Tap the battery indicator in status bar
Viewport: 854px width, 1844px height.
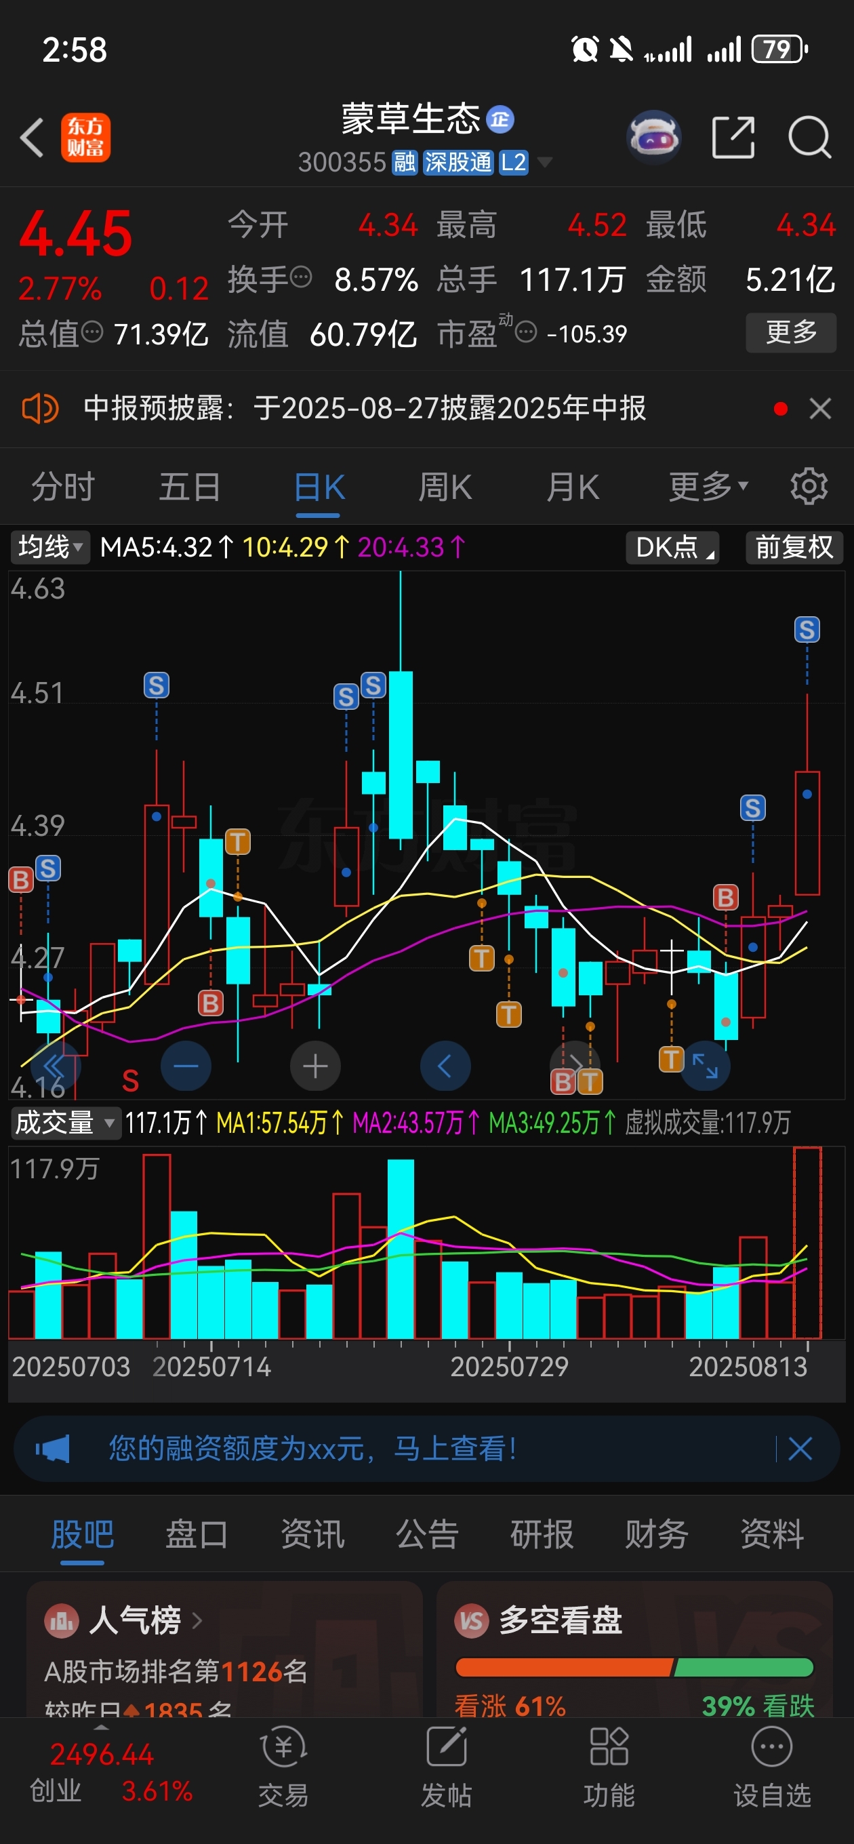pos(779,49)
